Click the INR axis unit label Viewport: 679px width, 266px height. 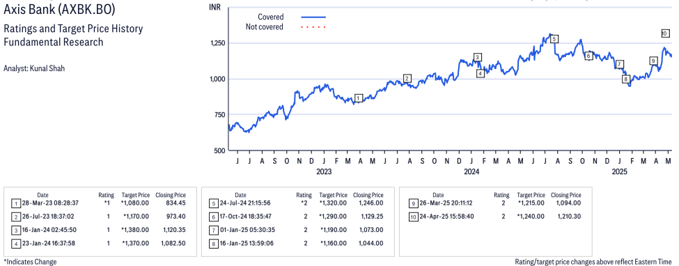pos(214,7)
